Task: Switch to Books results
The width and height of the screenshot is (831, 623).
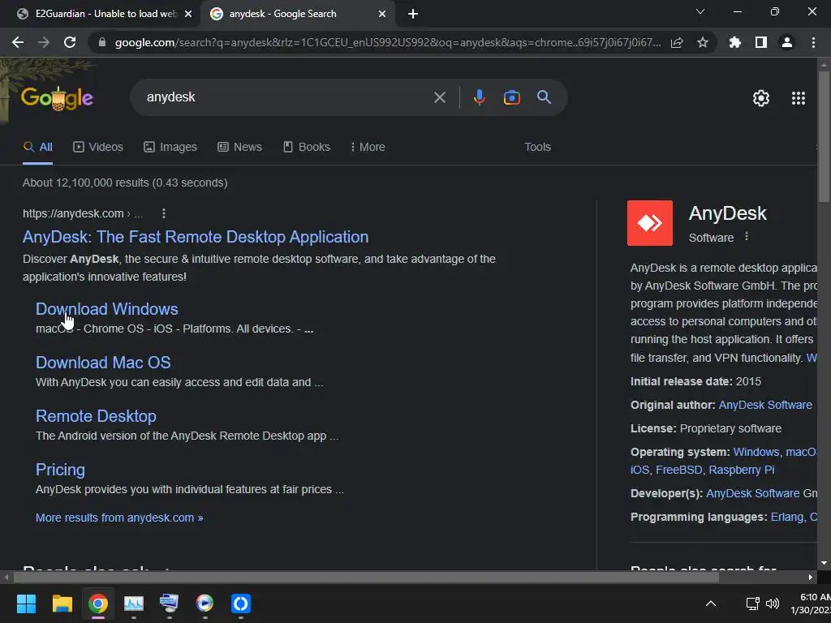Action: point(306,148)
